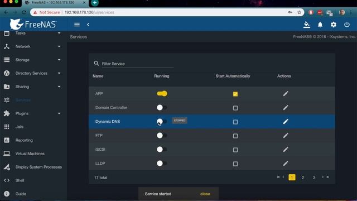Go to next page of services
The width and height of the screenshot is (357, 201).
pos(322,177)
